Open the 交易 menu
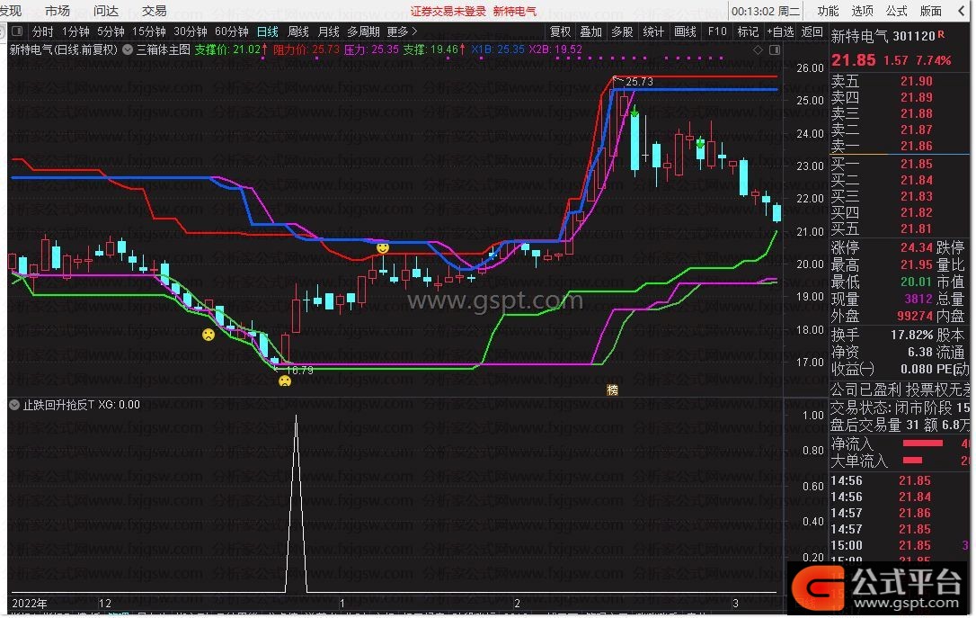The height and width of the screenshot is (618, 976). pos(155,11)
